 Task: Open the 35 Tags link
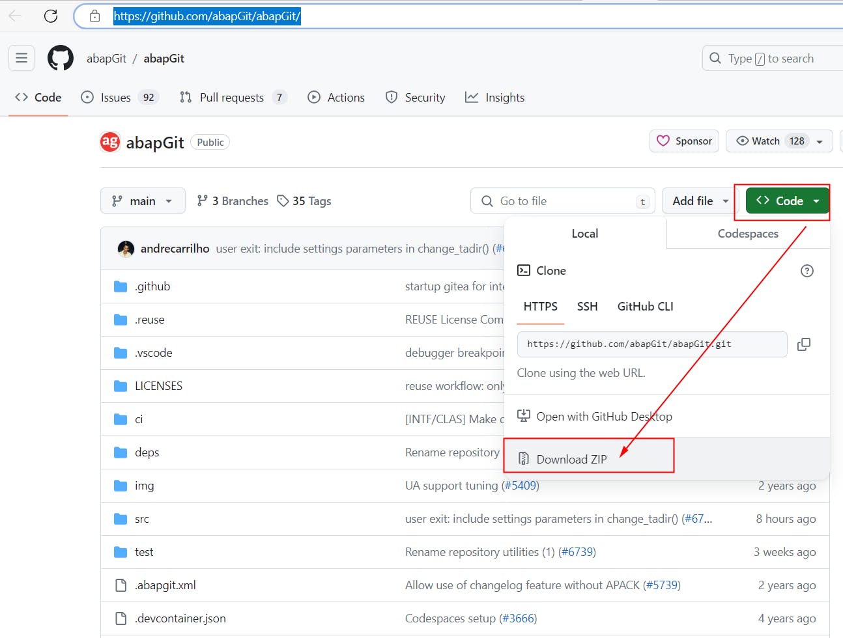pyautogui.click(x=304, y=201)
